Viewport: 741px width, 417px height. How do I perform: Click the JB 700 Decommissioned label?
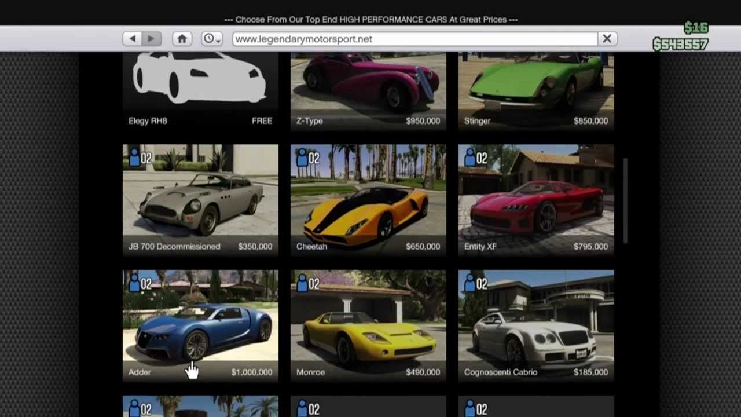(174, 247)
